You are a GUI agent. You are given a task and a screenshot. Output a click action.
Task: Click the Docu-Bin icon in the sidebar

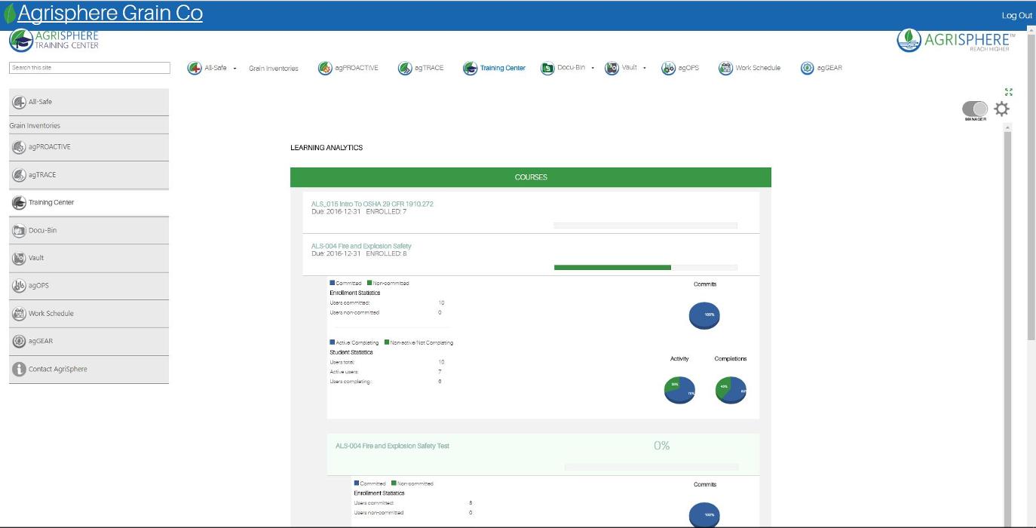tap(19, 231)
